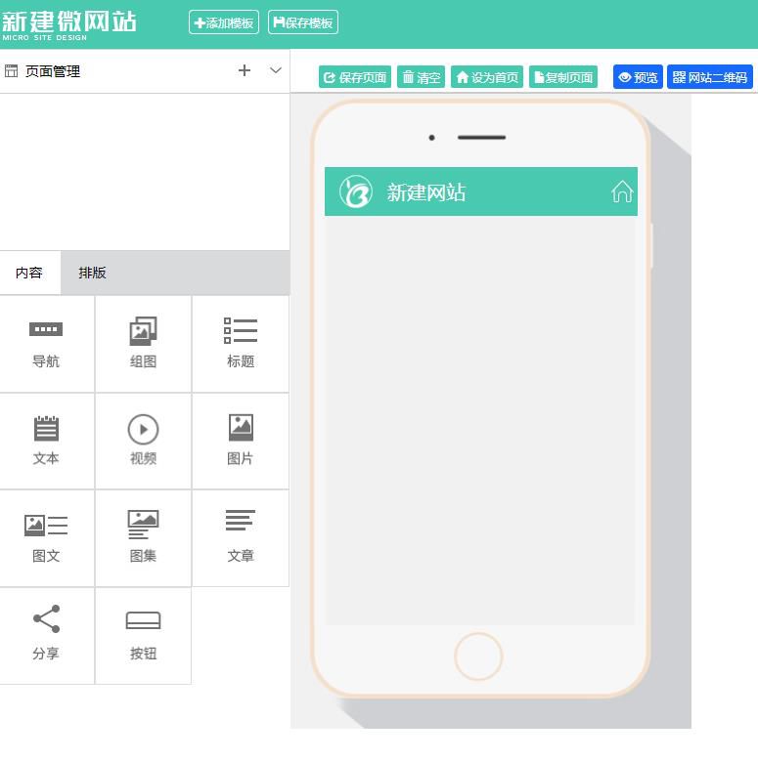Expand the 页面管理 panel chevron

pyautogui.click(x=276, y=70)
